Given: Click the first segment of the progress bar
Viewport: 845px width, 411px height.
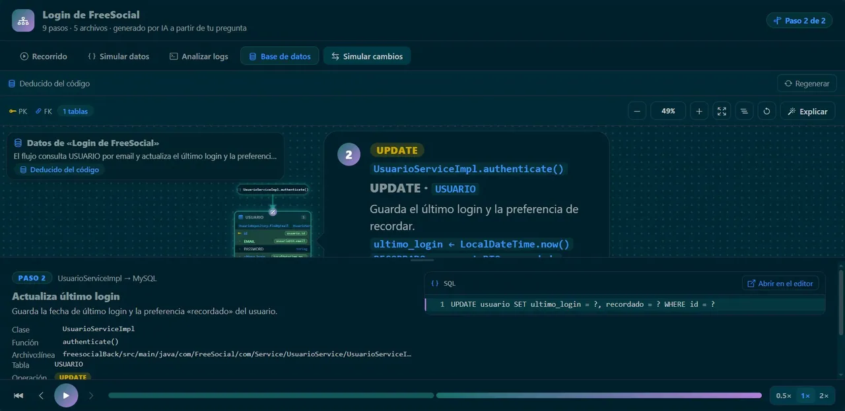Looking at the screenshot, I should [271, 395].
